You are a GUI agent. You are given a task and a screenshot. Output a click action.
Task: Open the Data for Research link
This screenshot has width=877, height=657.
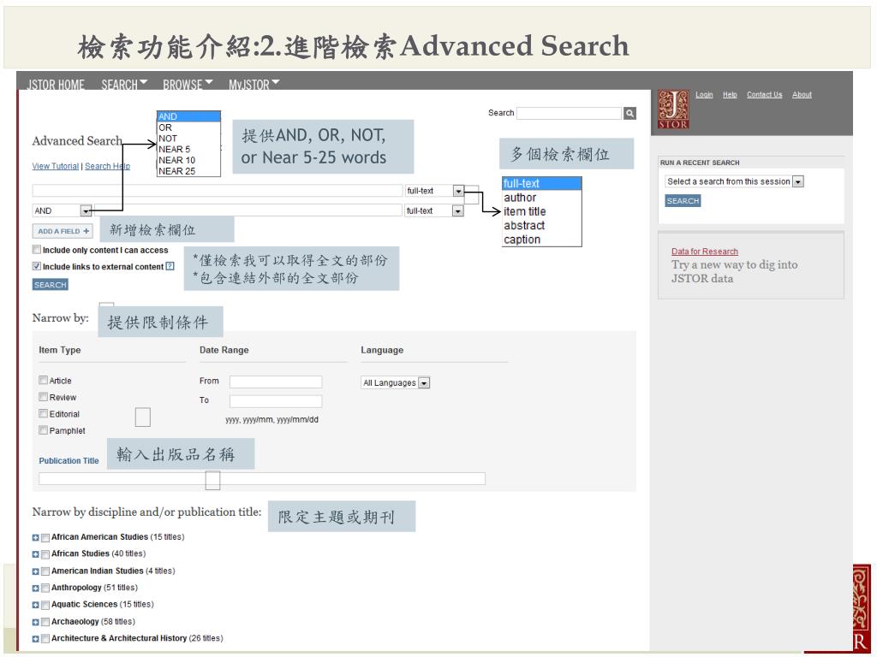point(705,252)
